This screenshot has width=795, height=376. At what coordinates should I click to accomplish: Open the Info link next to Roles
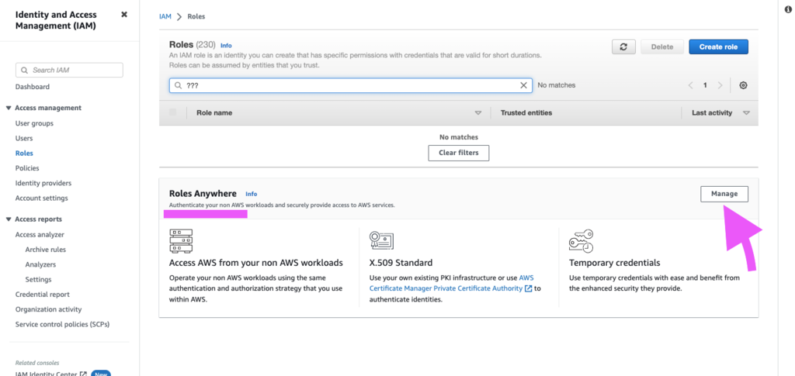click(x=226, y=46)
